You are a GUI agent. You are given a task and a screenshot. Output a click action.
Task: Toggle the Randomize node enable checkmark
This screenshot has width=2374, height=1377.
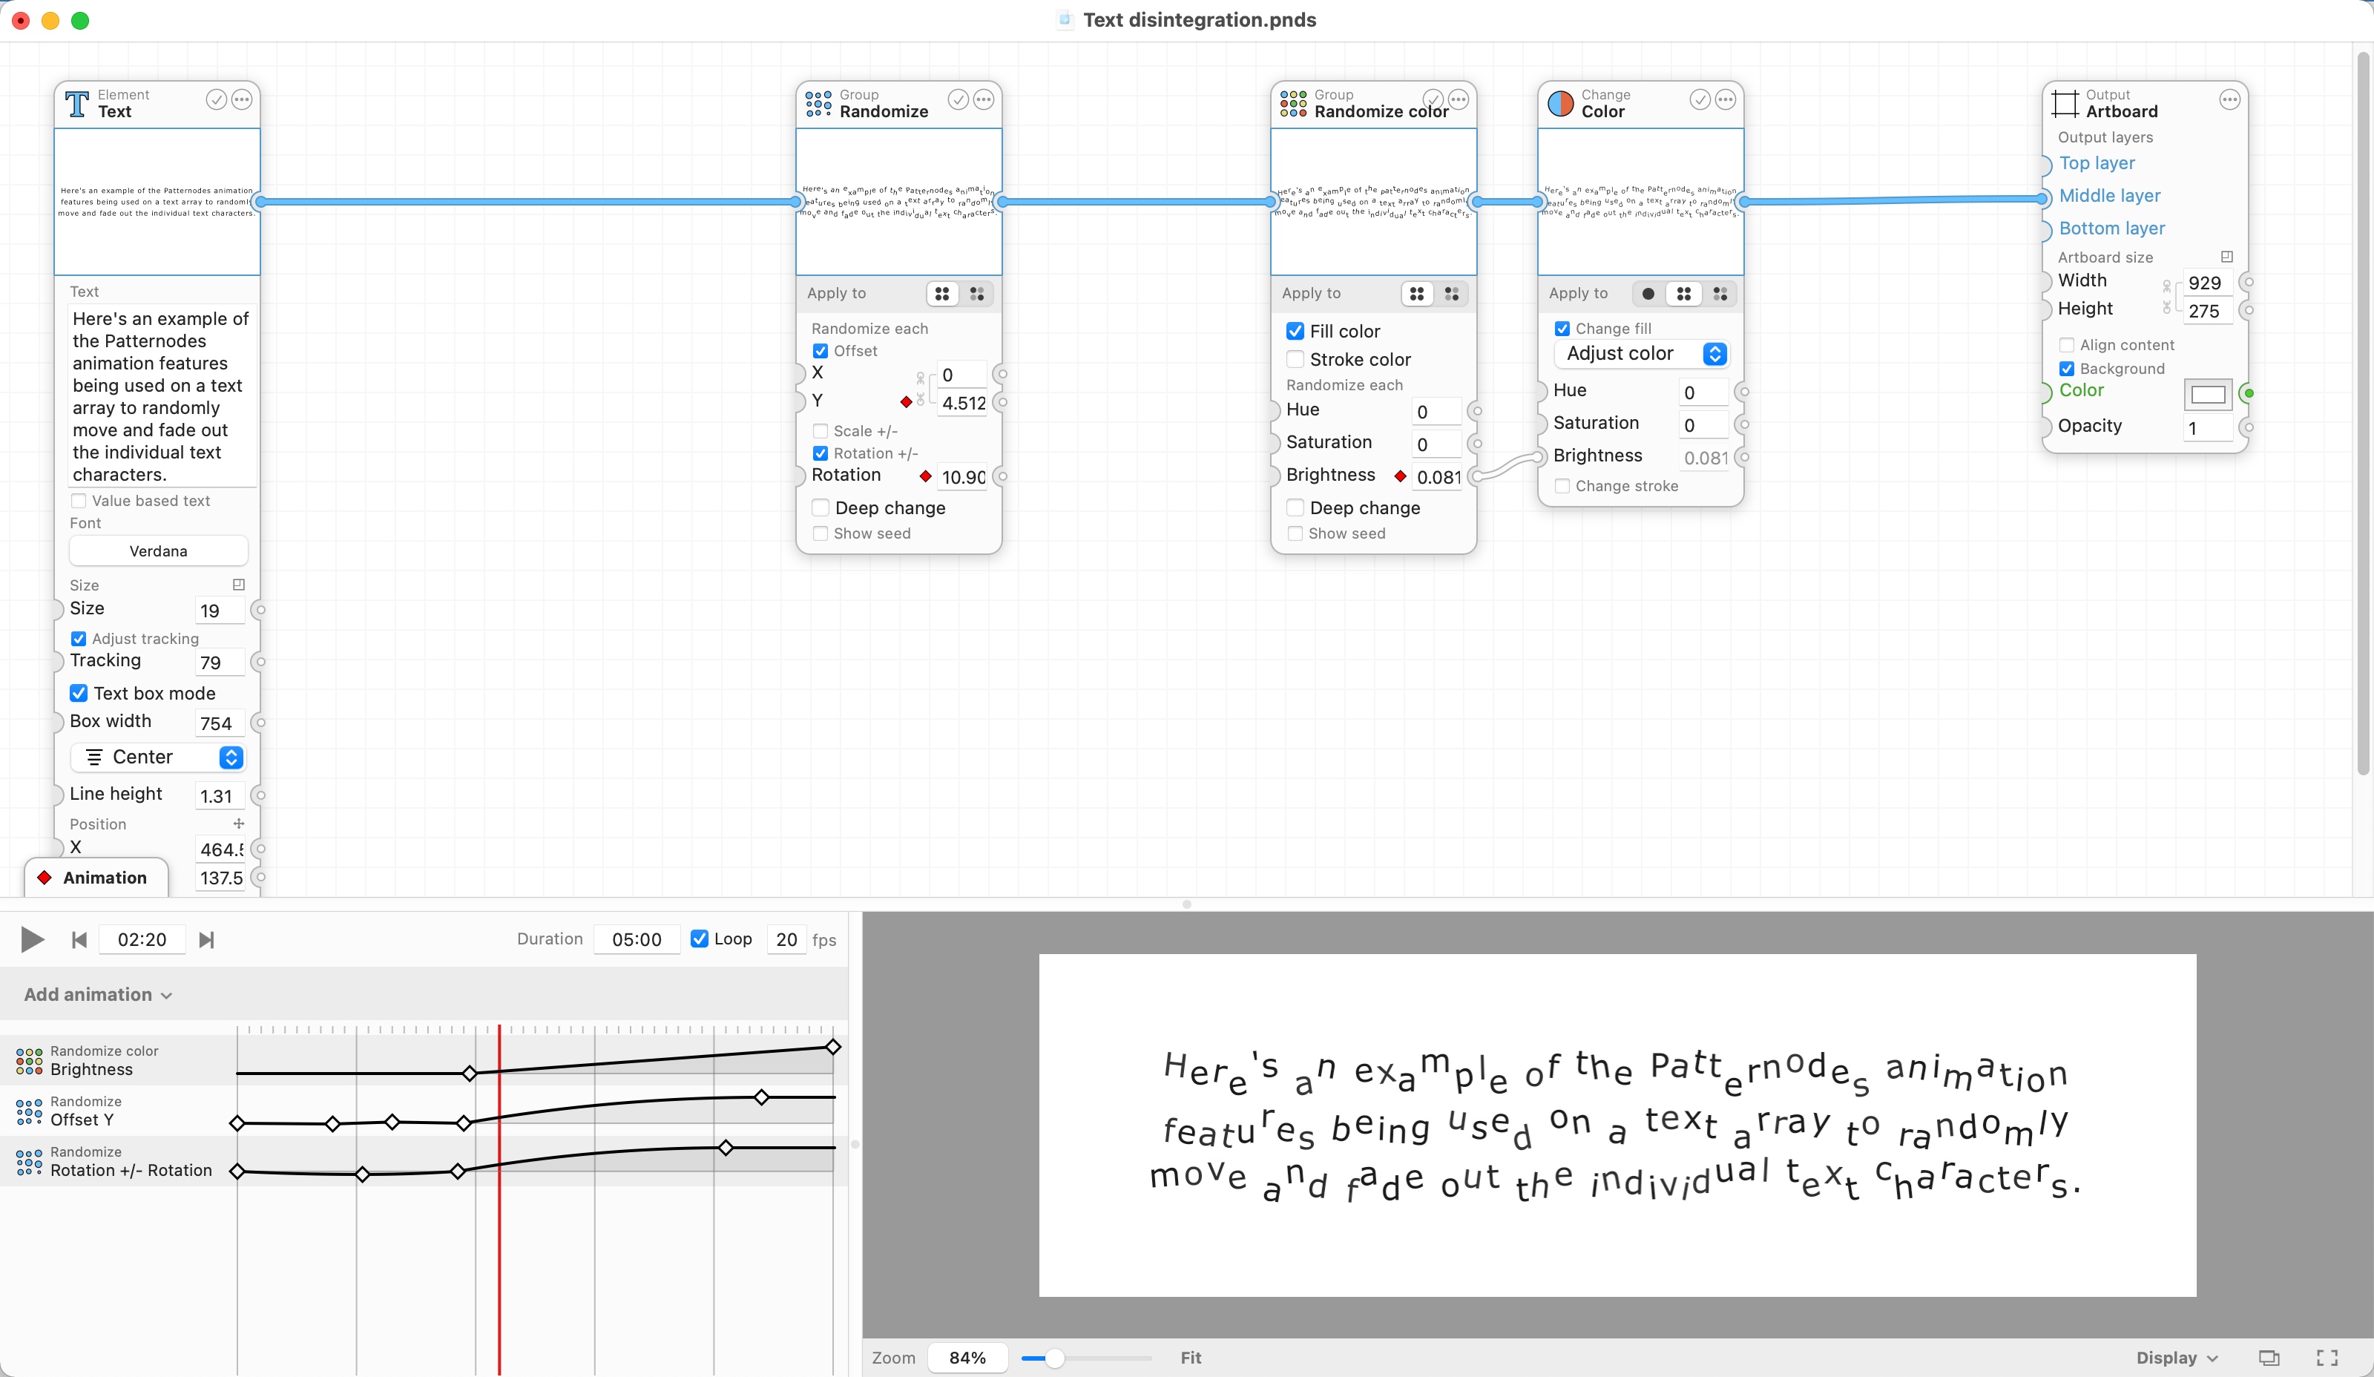coord(958,100)
